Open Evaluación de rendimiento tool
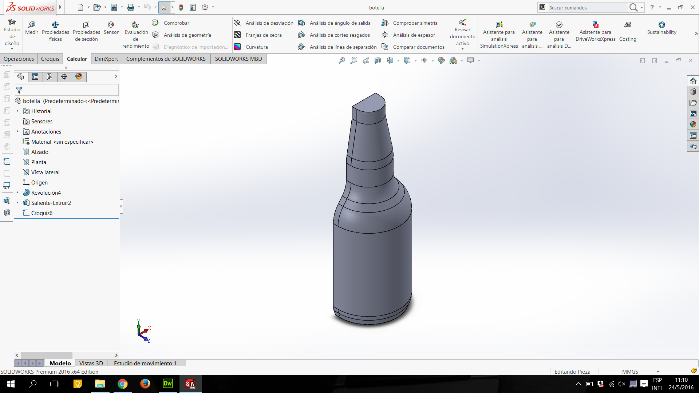Viewport: 699px width, 393px height. point(135,35)
